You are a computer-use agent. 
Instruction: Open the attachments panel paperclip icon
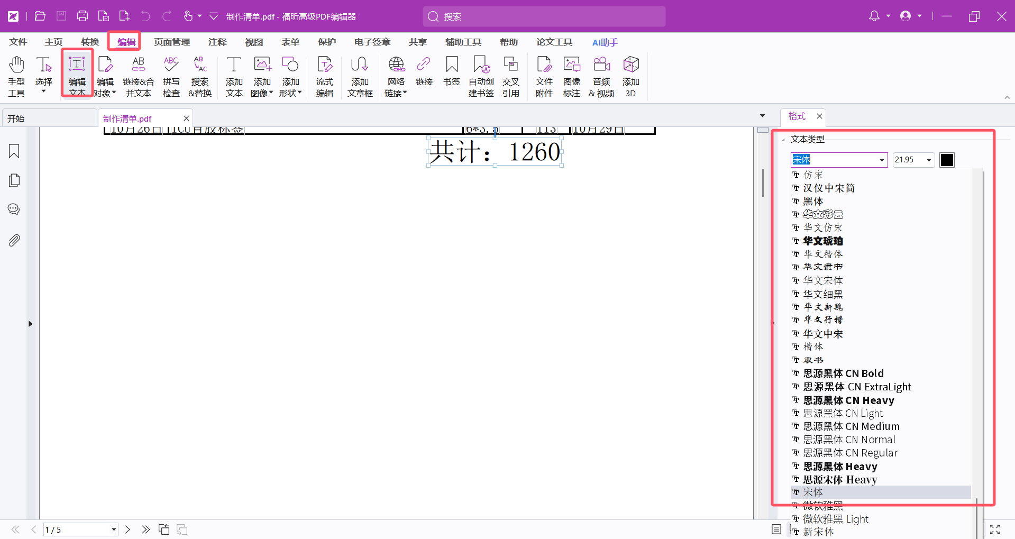coord(14,241)
